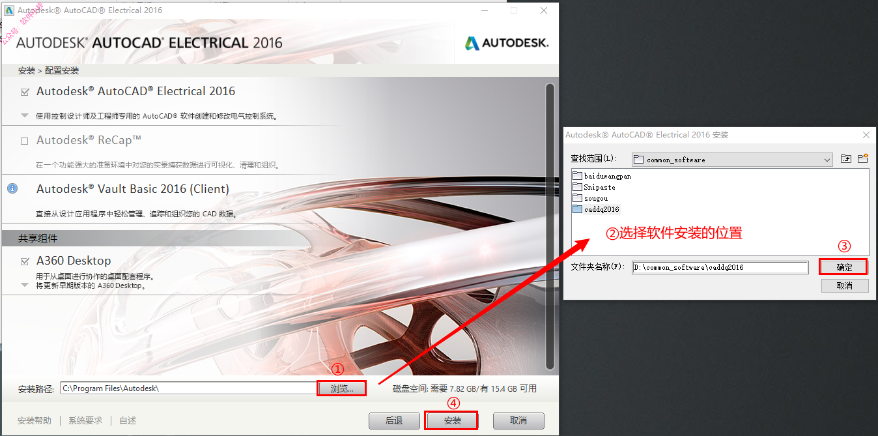The image size is (878, 436).
Task: Click the up-one-level folder icon
Action: click(x=845, y=159)
